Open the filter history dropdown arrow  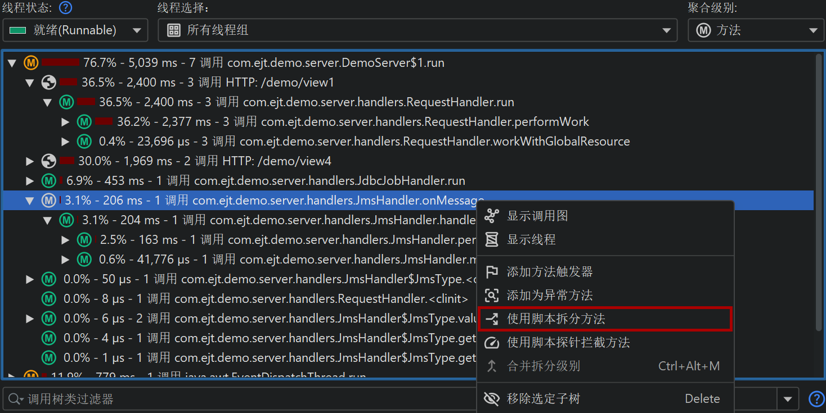tap(787, 400)
